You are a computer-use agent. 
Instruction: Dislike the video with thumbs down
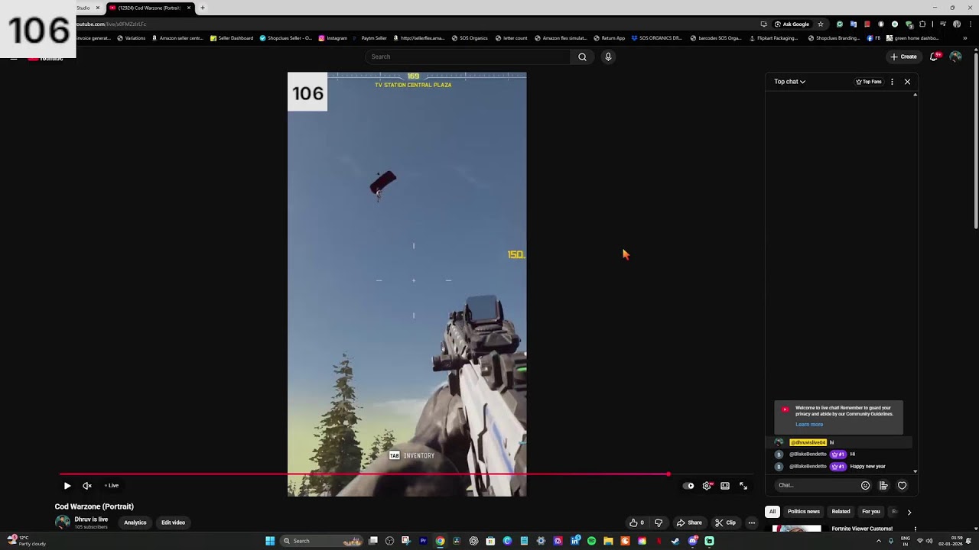coord(659,522)
